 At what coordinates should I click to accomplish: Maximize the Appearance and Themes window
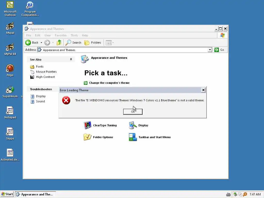pos(220,29)
